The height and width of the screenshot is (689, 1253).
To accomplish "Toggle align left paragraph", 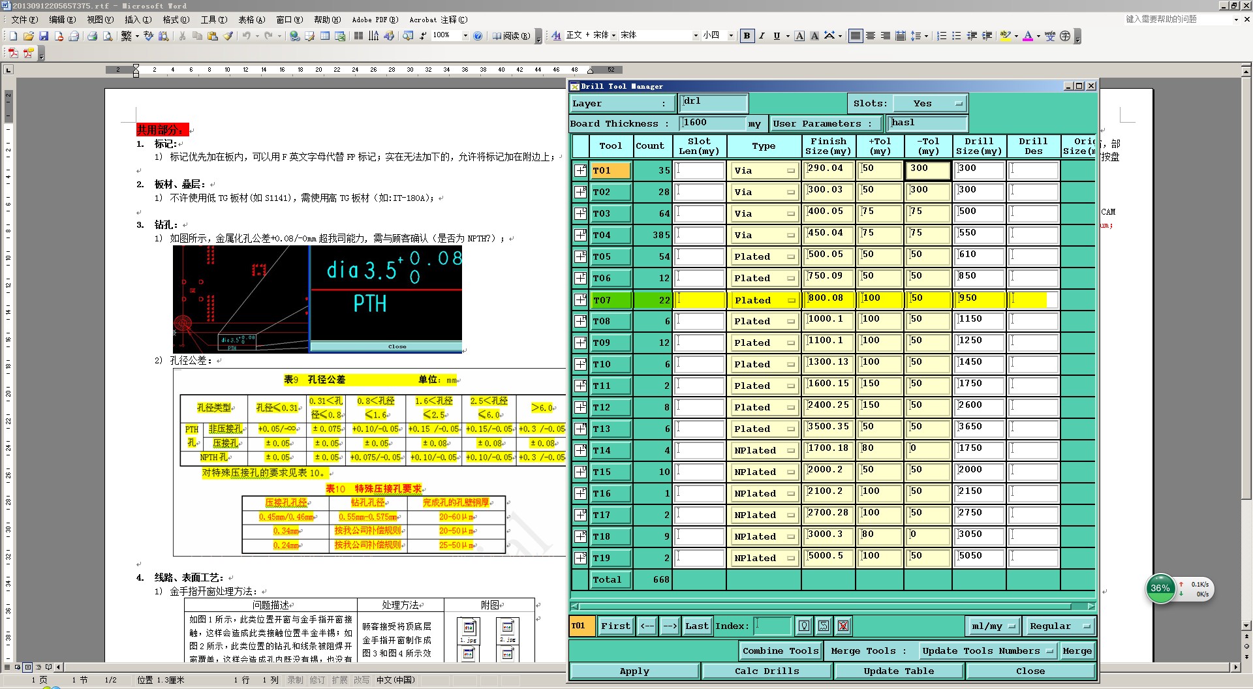I will pos(855,36).
